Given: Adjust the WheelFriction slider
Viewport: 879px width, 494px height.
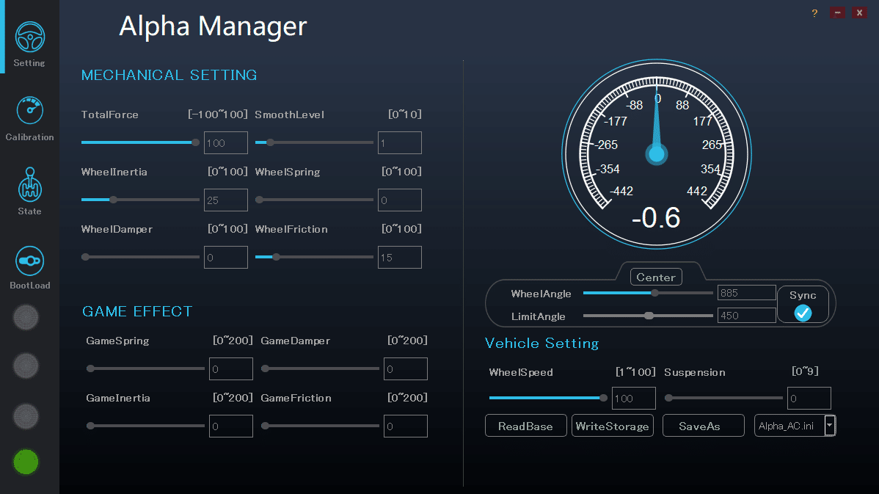Looking at the screenshot, I should [x=314, y=257].
